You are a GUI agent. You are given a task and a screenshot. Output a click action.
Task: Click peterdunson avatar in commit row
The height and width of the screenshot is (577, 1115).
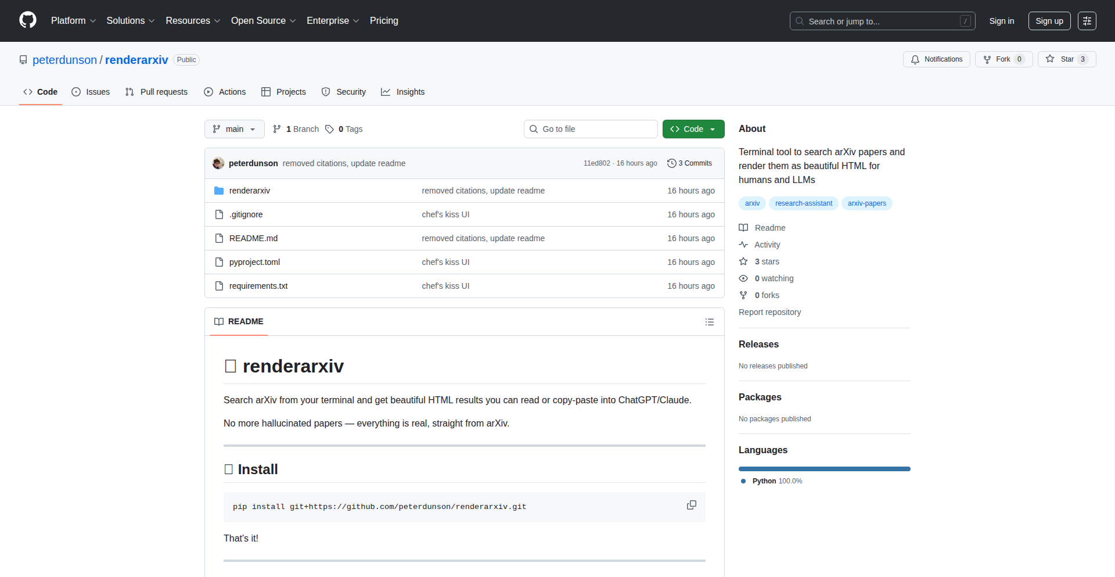pos(218,163)
